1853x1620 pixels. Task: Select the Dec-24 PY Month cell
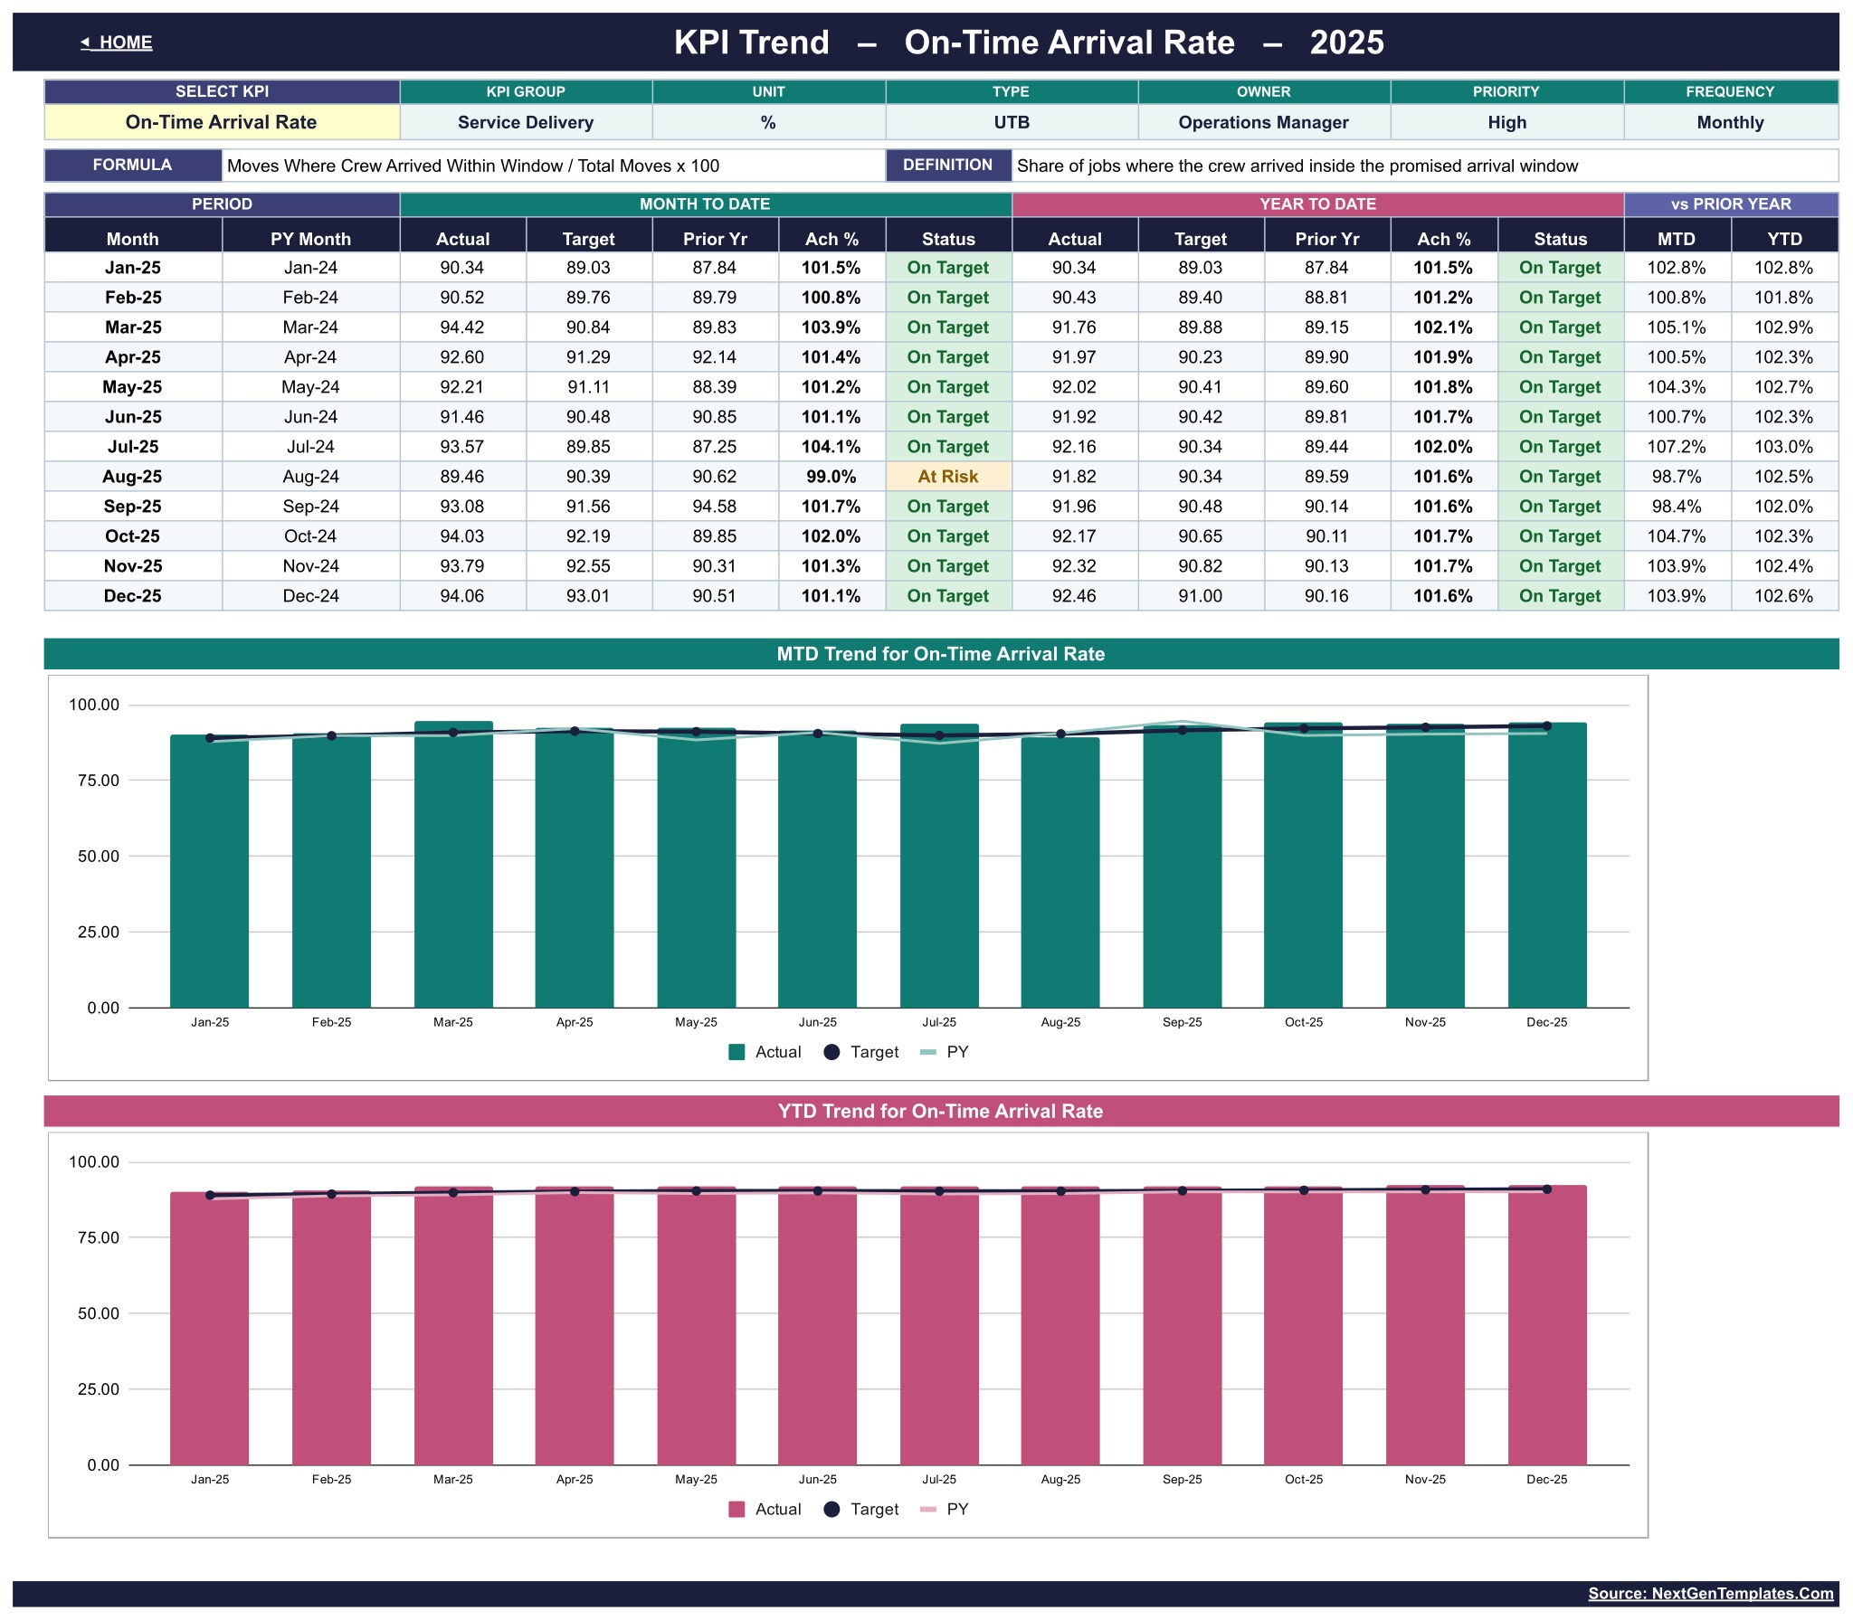pyautogui.click(x=310, y=596)
